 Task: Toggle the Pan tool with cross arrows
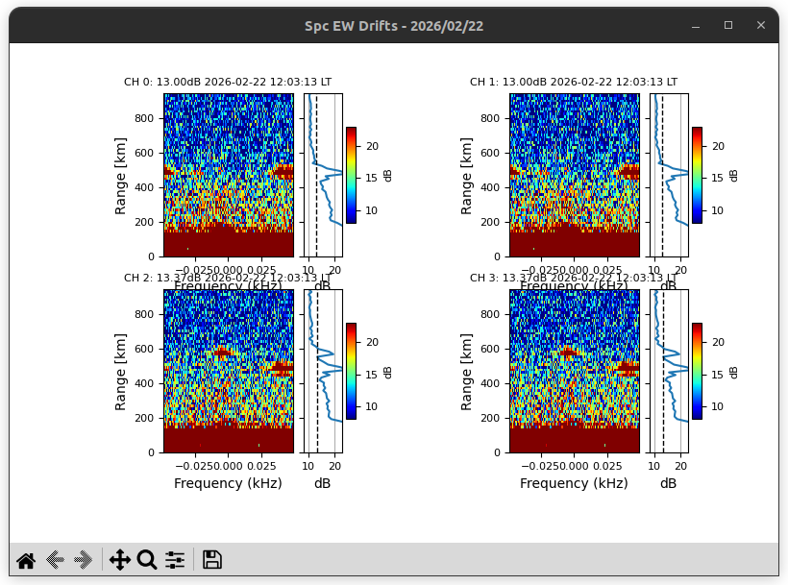click(x=120, y=560)
